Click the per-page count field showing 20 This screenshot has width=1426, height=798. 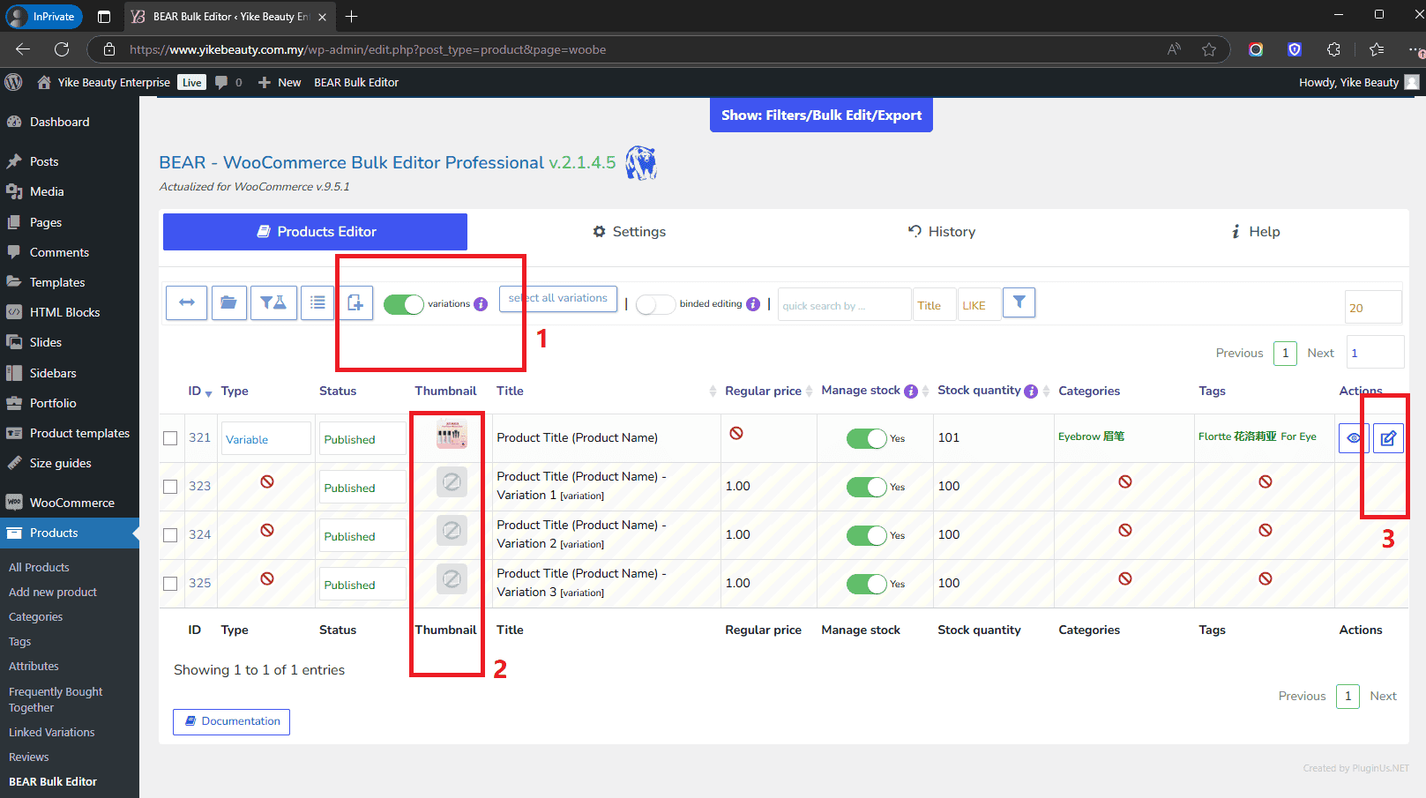1373,308
